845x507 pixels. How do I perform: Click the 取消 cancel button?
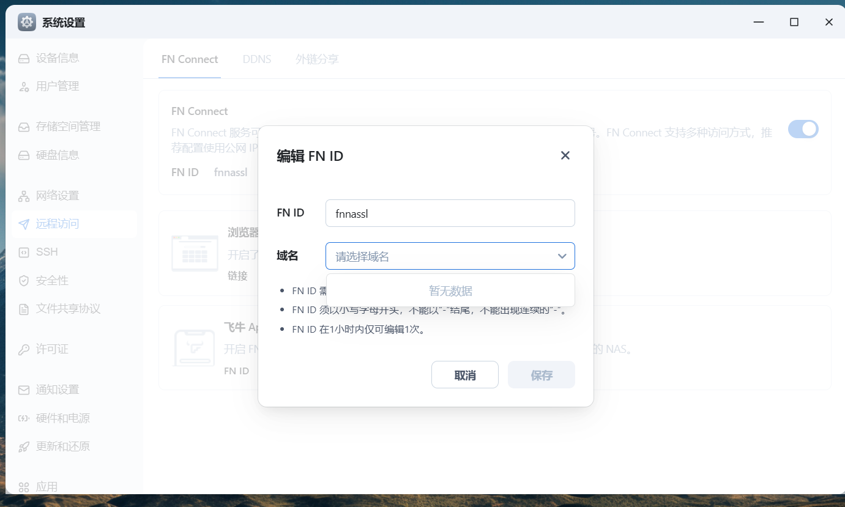[464, 374]
